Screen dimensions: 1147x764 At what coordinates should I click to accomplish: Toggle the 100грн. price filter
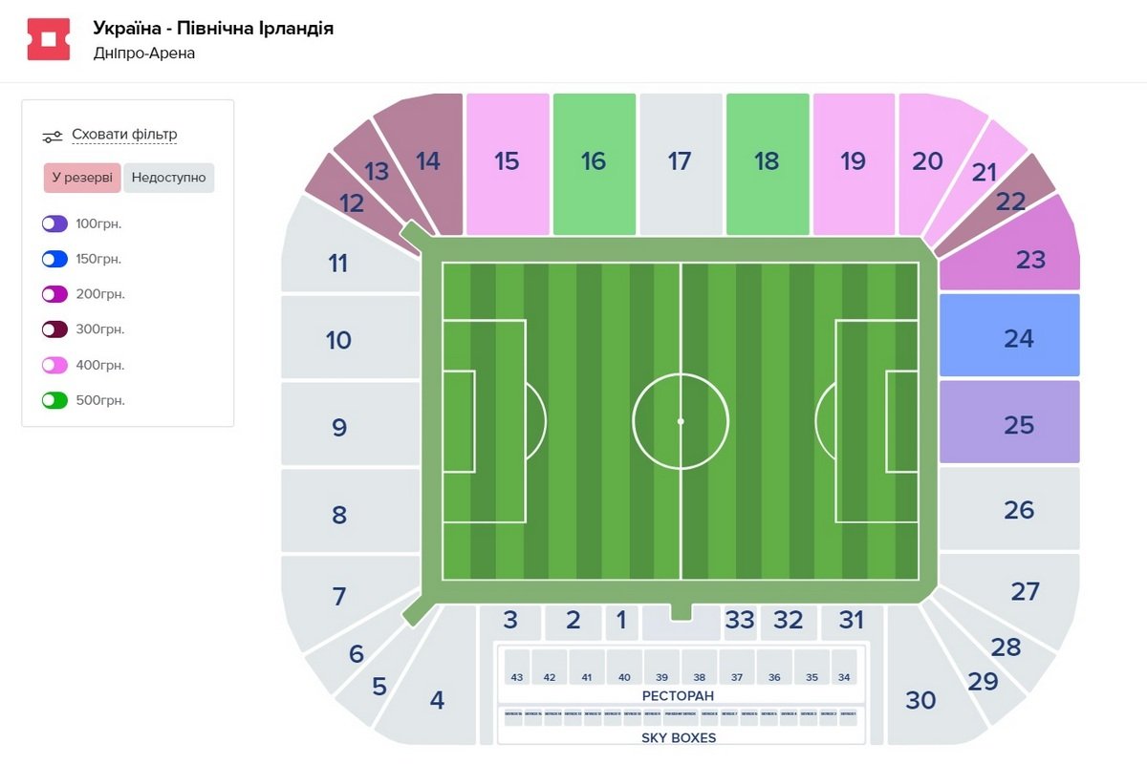[54, 223]
